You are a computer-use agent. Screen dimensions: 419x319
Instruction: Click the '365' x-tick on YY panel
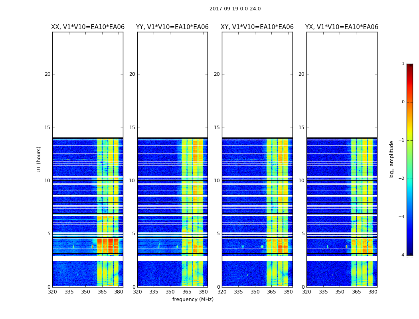(187, 292)
